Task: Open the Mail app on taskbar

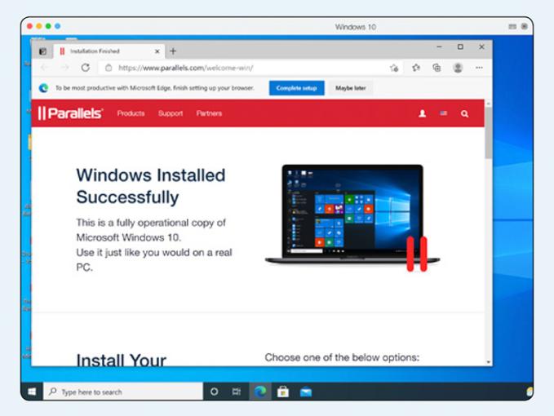Action: pyautogui.click(x=306, y=392)
